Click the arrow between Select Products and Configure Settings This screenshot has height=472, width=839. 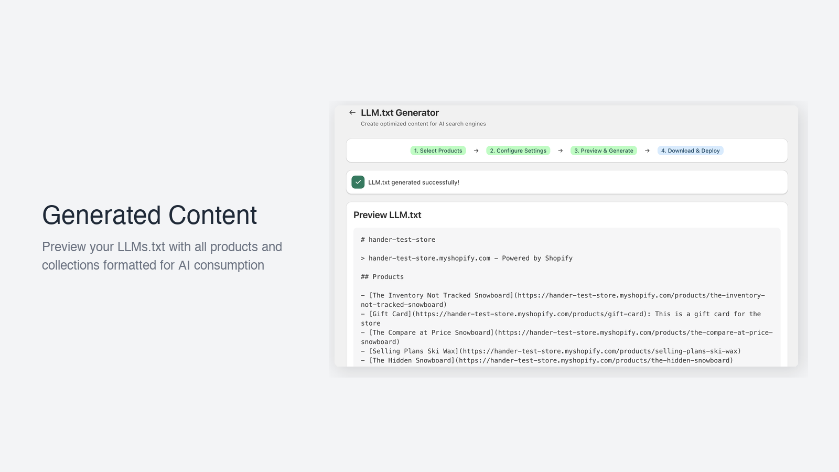point(476,151)
